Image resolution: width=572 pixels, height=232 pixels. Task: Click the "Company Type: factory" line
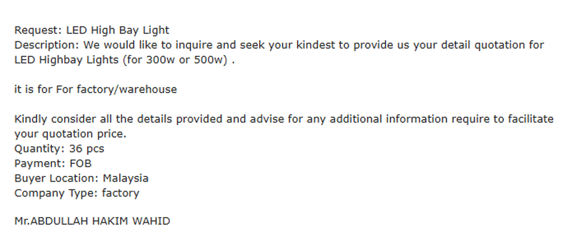[77, 194]
